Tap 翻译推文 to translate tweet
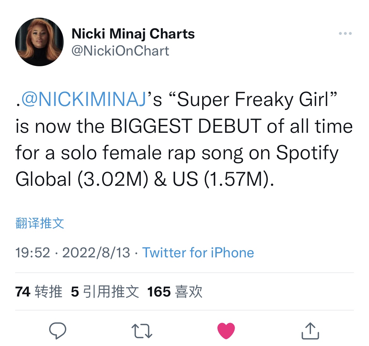The image size is (369, 346). click(x=40, y=223)
